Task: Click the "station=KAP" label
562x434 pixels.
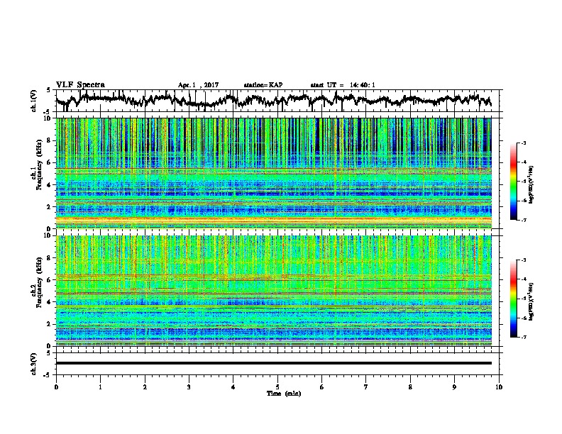Action: tap(263, 85)
